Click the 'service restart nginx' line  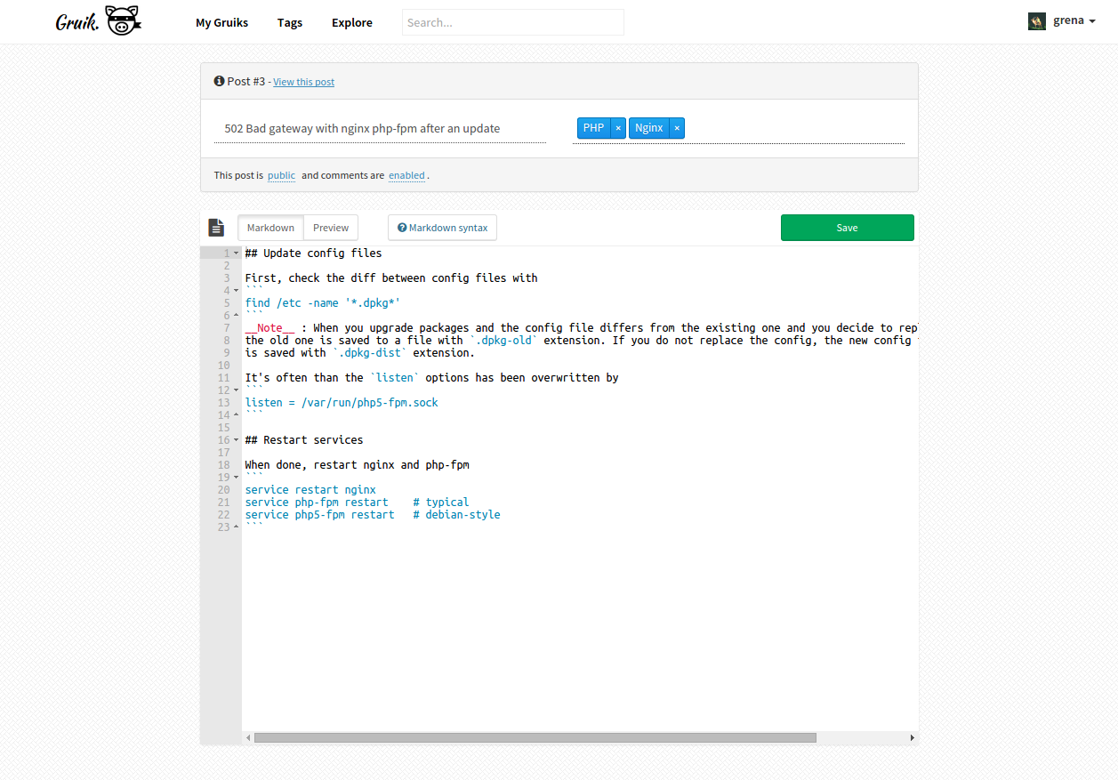point(310,489)
